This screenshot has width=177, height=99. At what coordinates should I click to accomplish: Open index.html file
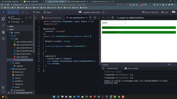(18, 75)
